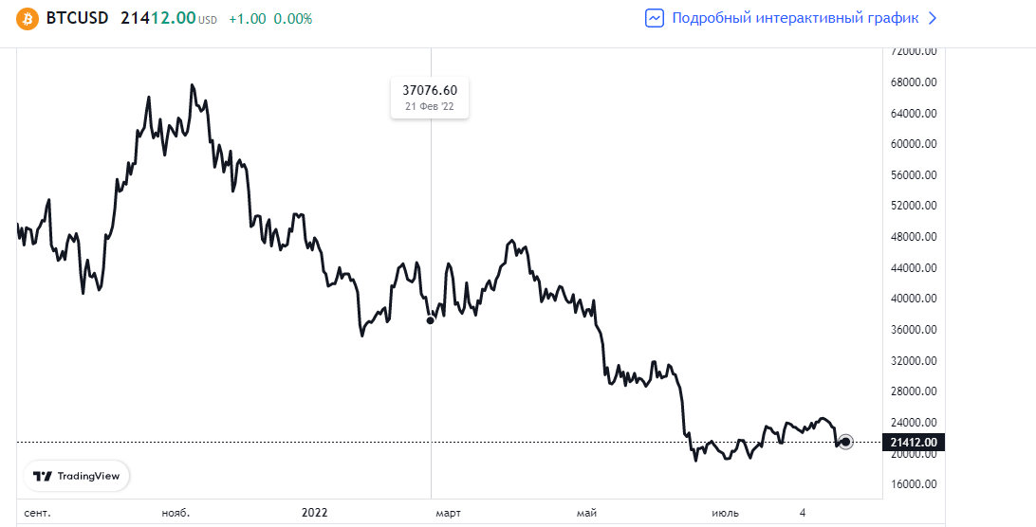This screenshot has width=1036, height=527.
Task: Open the TradingView logo badge
Action: point(77,476)
